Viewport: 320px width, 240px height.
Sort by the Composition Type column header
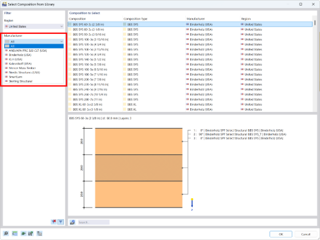(x=154, y=19)
